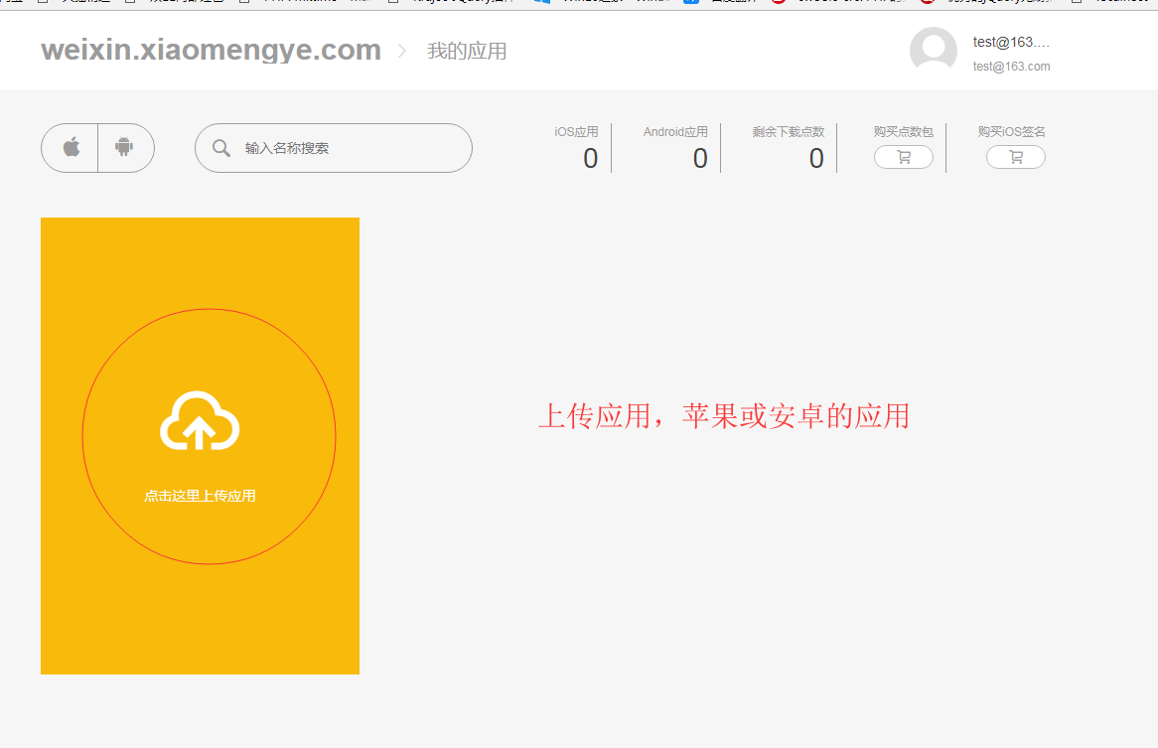Focus the 输入名称搜索 search field
The height and width of the screenshot is (748, 1158).
coord(333,148)
